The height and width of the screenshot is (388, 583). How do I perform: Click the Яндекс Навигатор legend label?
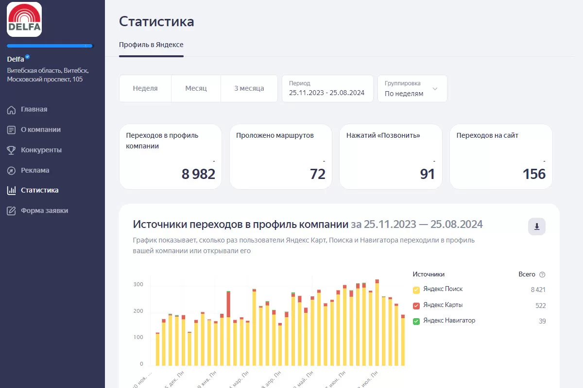point(449,321)
